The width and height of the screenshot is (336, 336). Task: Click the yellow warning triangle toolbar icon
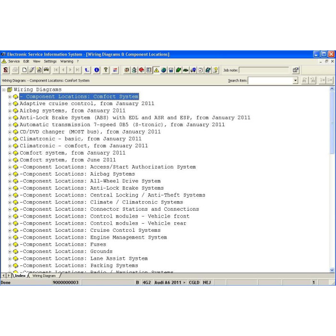[156, 70]
